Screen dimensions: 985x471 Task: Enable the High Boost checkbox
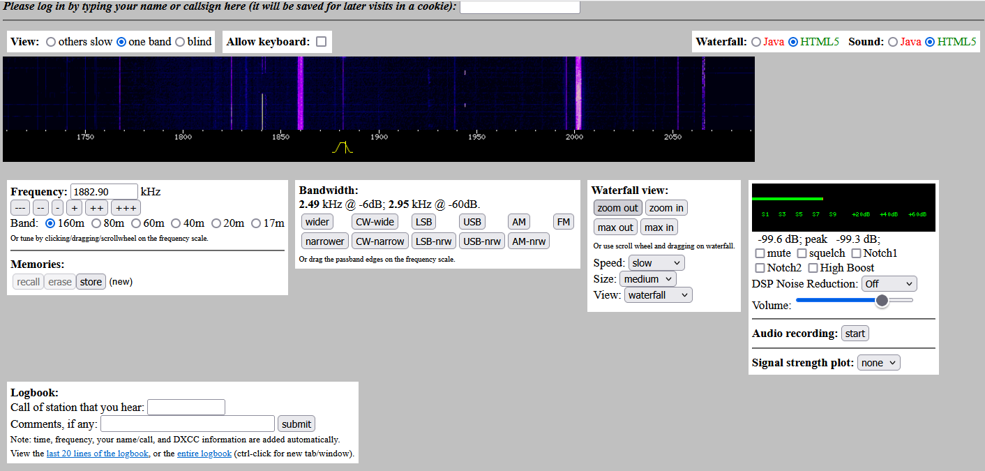pos(813,268)
